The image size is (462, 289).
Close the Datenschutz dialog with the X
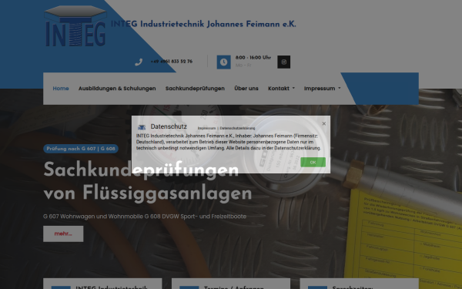coord(324,123)
